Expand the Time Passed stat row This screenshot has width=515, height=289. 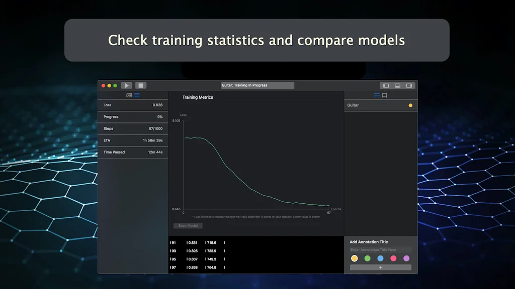coord(133,152)
